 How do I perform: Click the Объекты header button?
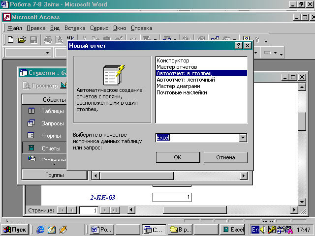45,99
